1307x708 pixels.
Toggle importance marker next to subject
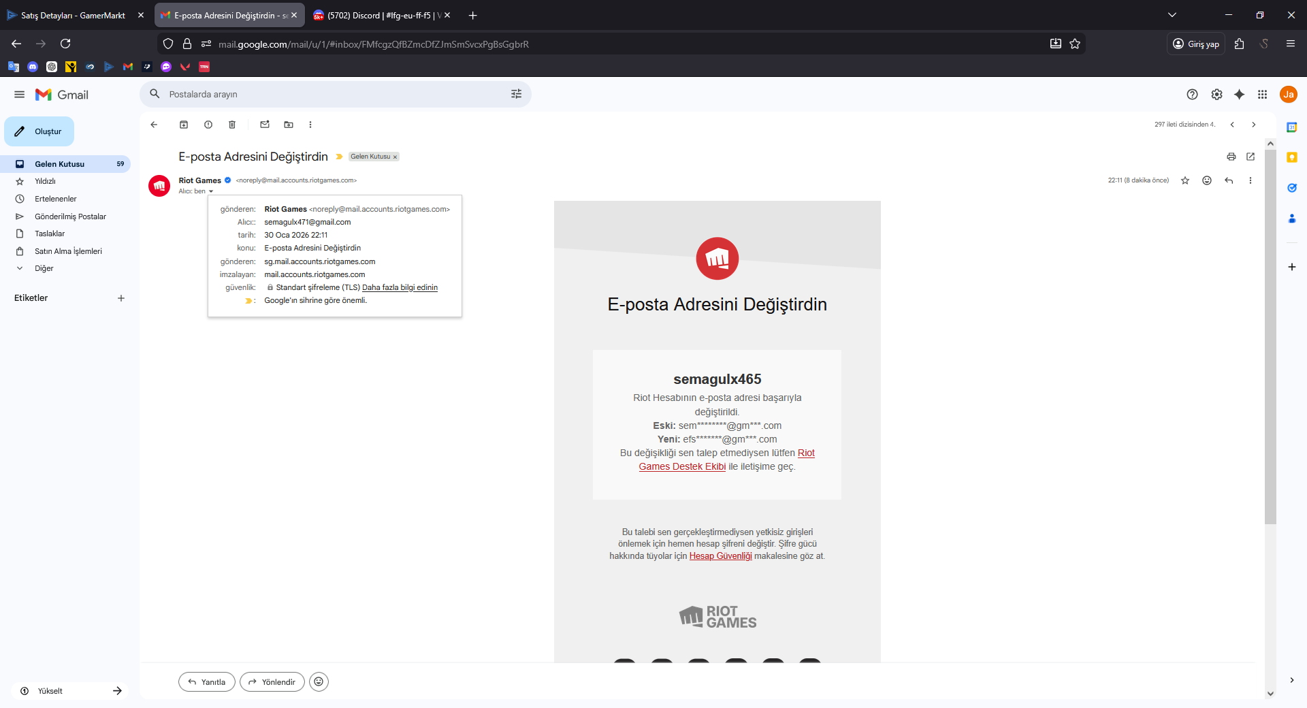coord(339,157)
